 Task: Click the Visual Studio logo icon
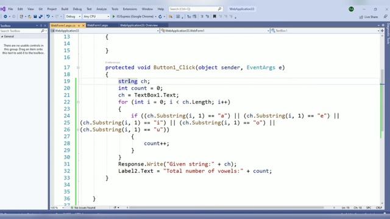2,9
